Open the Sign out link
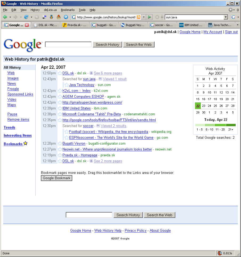The width and height of the screenshot is (241, 257). [231, 32]
